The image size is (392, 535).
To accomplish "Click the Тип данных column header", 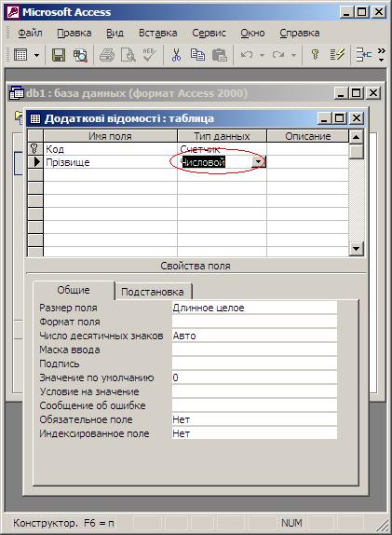I will pyautogui.click(x=222, y=136).
